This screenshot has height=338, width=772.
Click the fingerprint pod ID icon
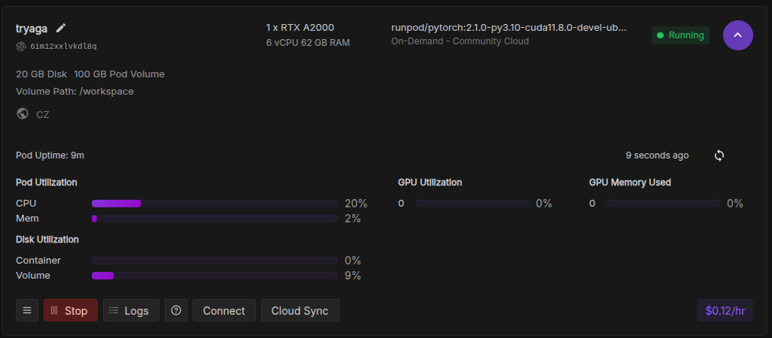[21, 46]
